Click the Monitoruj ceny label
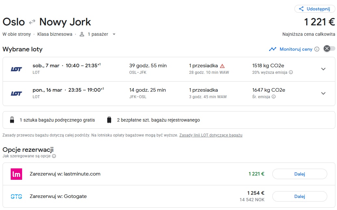Image resolution: width=337 pixels, height=210 pixels. point(296,49)
